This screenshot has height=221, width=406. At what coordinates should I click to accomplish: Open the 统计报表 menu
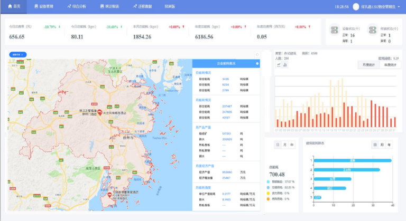click(109, 6)
